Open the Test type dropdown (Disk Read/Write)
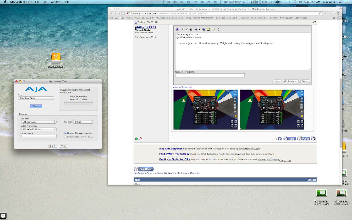The width and height of the screenshot is (352, 220). tap(36, 98)
